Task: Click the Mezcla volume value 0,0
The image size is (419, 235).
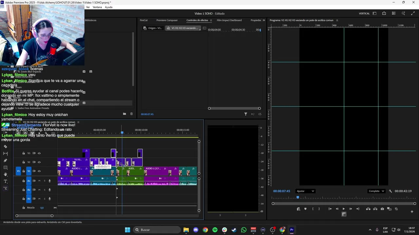Action: (42, 208)
